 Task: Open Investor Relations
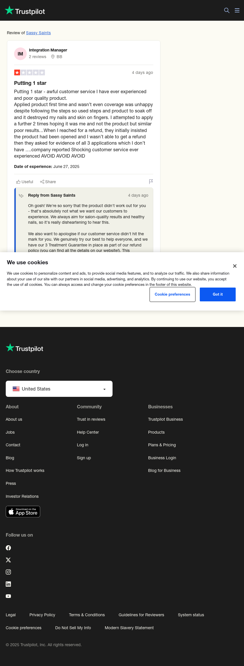22,496
